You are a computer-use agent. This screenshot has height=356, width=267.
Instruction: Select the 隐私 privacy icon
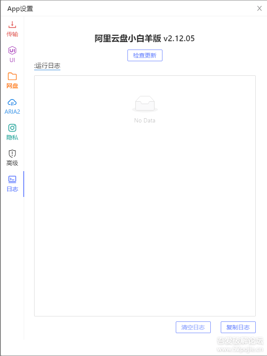click(x=12, y=128)
